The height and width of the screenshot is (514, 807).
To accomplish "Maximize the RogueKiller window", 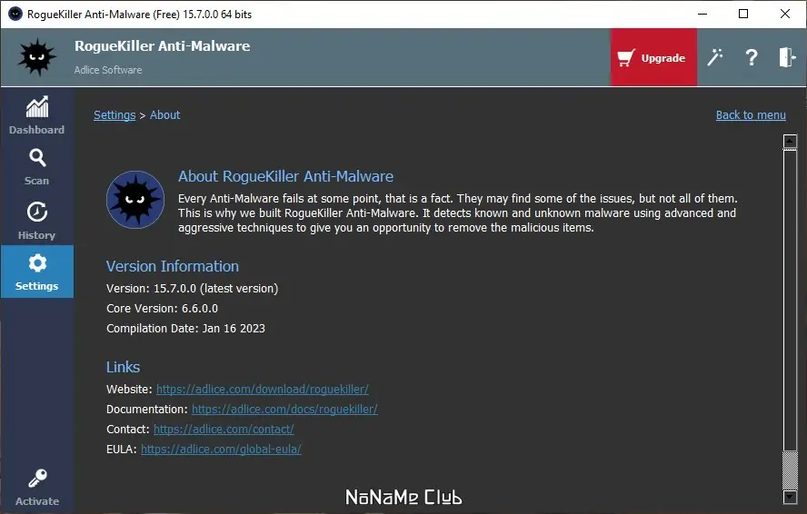I will (743, 14).
